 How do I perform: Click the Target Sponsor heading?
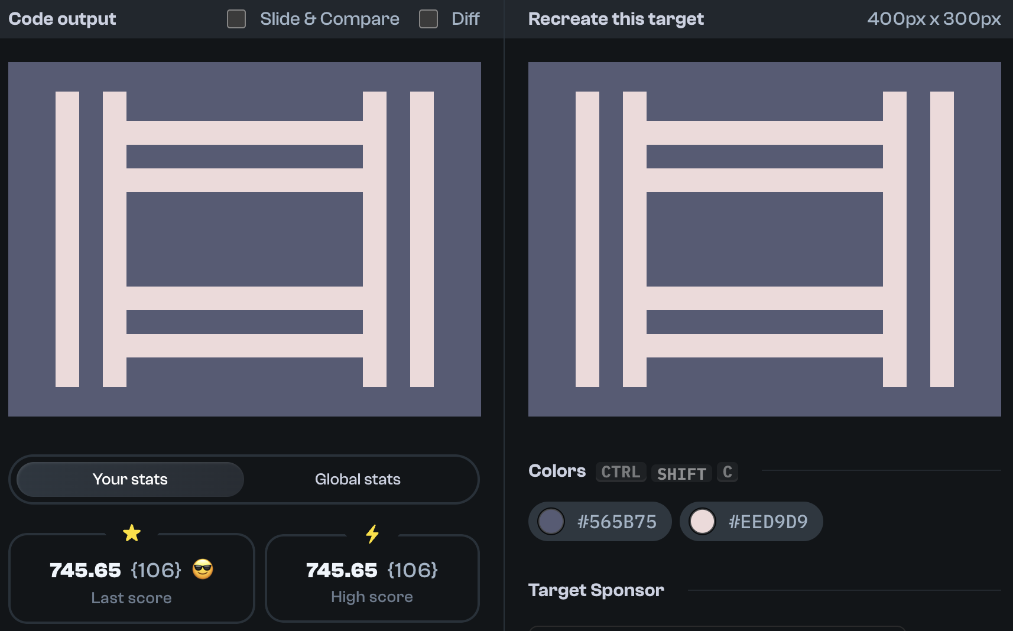coord(596,590)
